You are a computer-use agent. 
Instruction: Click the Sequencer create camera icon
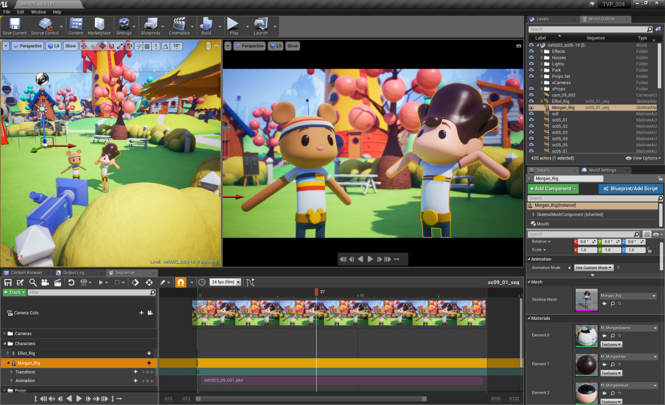click(45, 283)
